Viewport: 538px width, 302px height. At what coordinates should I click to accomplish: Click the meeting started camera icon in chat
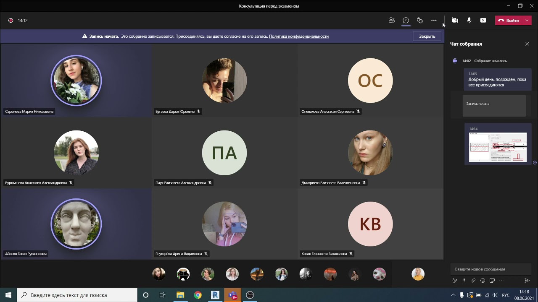(455, 61)
